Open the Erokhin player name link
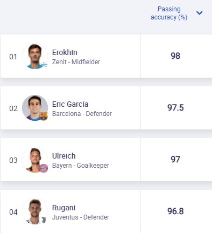212x233 pixels. (65, 52)
